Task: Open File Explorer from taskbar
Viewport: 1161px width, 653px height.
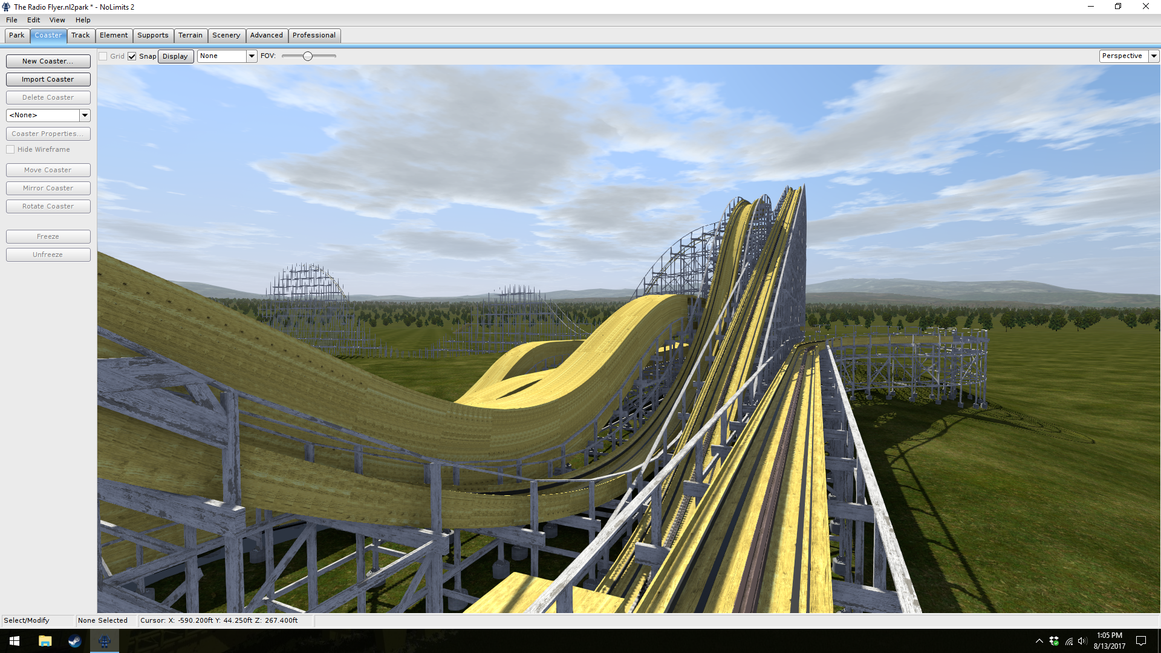Action: tap(45, 641)
